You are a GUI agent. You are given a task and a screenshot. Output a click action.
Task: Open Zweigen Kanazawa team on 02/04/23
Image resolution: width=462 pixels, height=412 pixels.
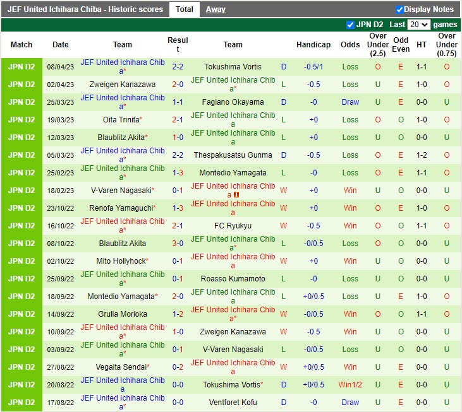(x=122, y=85)
